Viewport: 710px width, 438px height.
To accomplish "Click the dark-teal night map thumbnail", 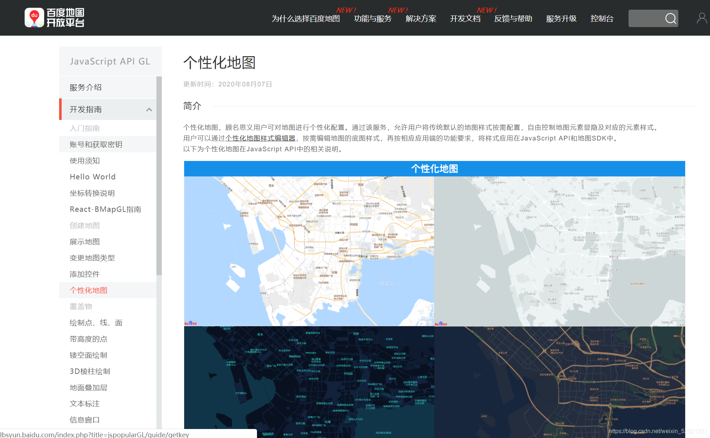I will click(309, 382).
